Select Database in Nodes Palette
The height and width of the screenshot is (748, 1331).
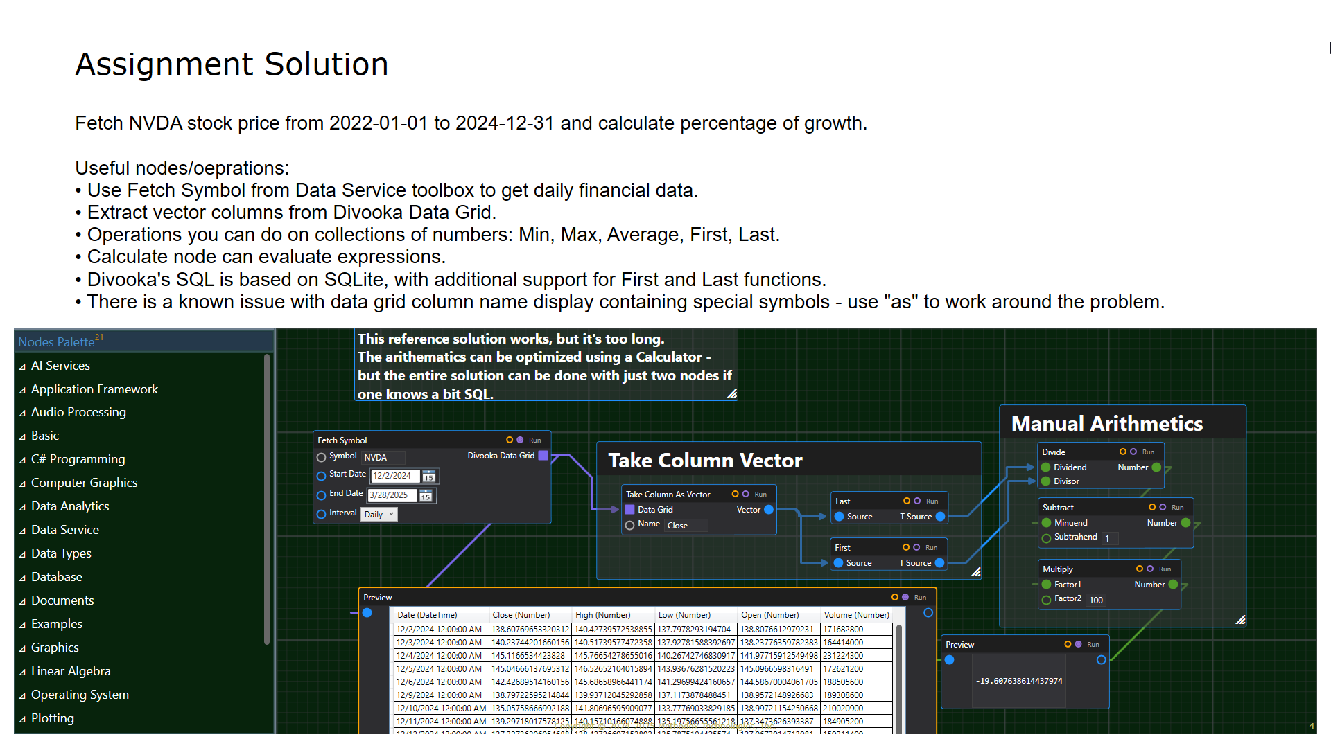57,577
